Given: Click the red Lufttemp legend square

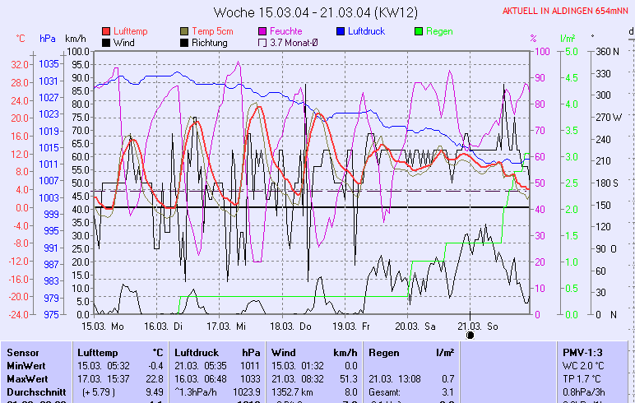Looking at the screenshot, I should click(x=107, y=31).
